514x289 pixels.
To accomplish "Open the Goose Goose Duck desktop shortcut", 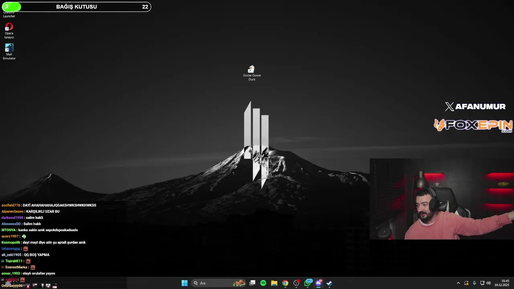I will click(x=252, y=73).
